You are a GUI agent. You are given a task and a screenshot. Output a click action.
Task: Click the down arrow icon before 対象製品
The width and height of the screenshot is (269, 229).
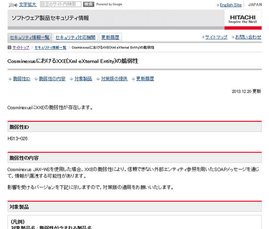tap(71, 79)
